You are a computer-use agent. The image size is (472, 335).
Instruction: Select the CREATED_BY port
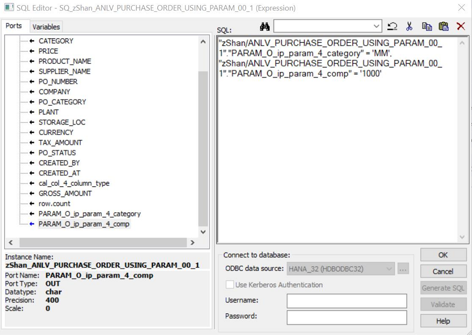click(x=59, y=163)
